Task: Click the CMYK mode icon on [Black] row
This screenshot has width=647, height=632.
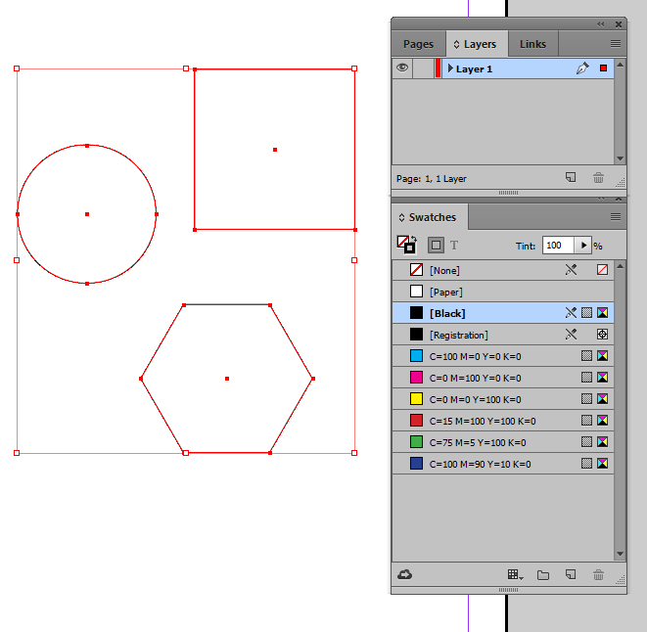Action: tap(602, 313)
